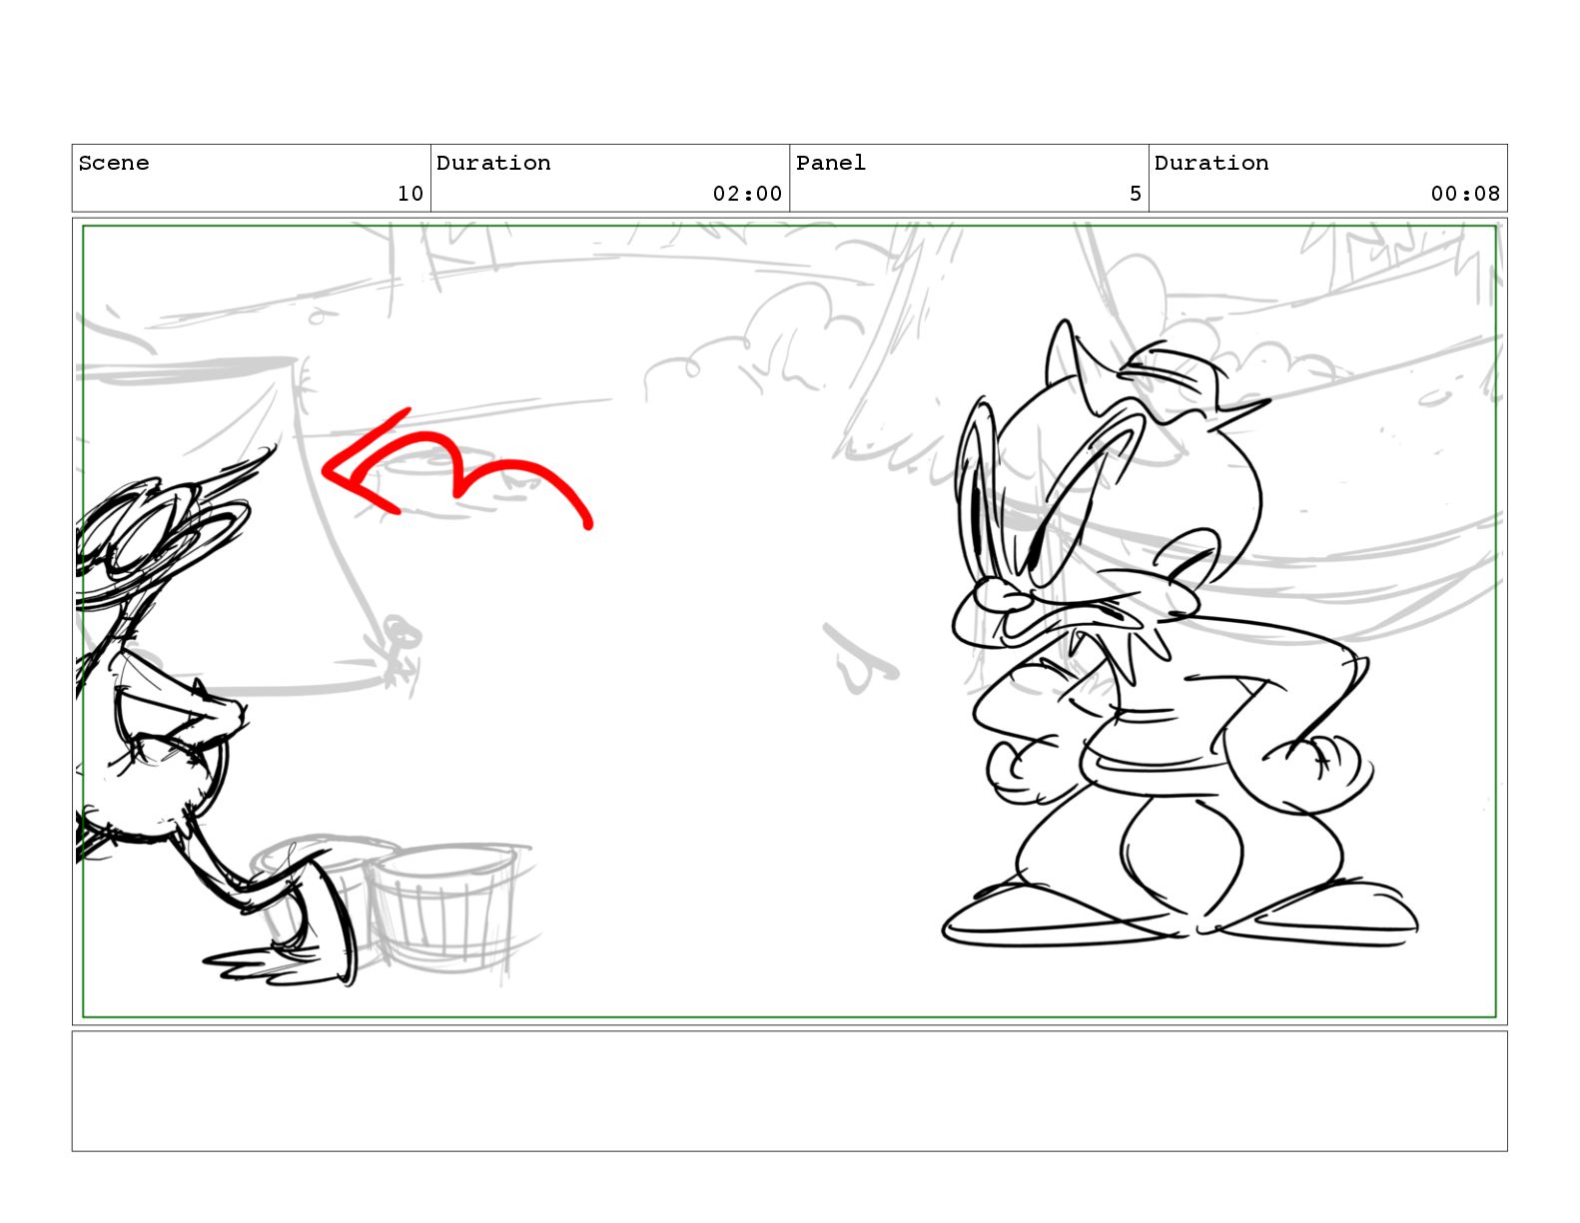Click the empty notes box below panel
Image resolution: width=1580 pixels, height=1223 pixels.
[789, 1091]
